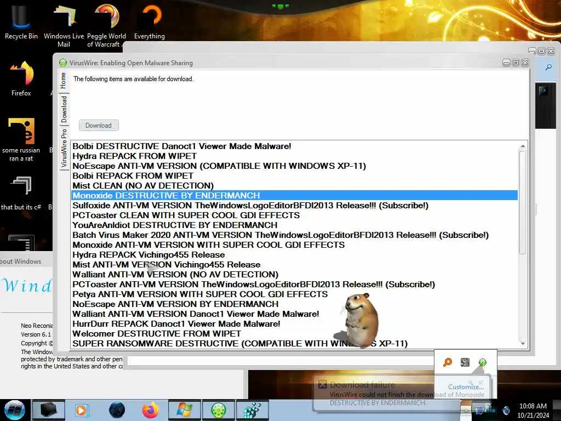Viewport: 561px width, 421px height.
Task: Open Windows Live Mail desktop icon
Action: click(64, 25)
